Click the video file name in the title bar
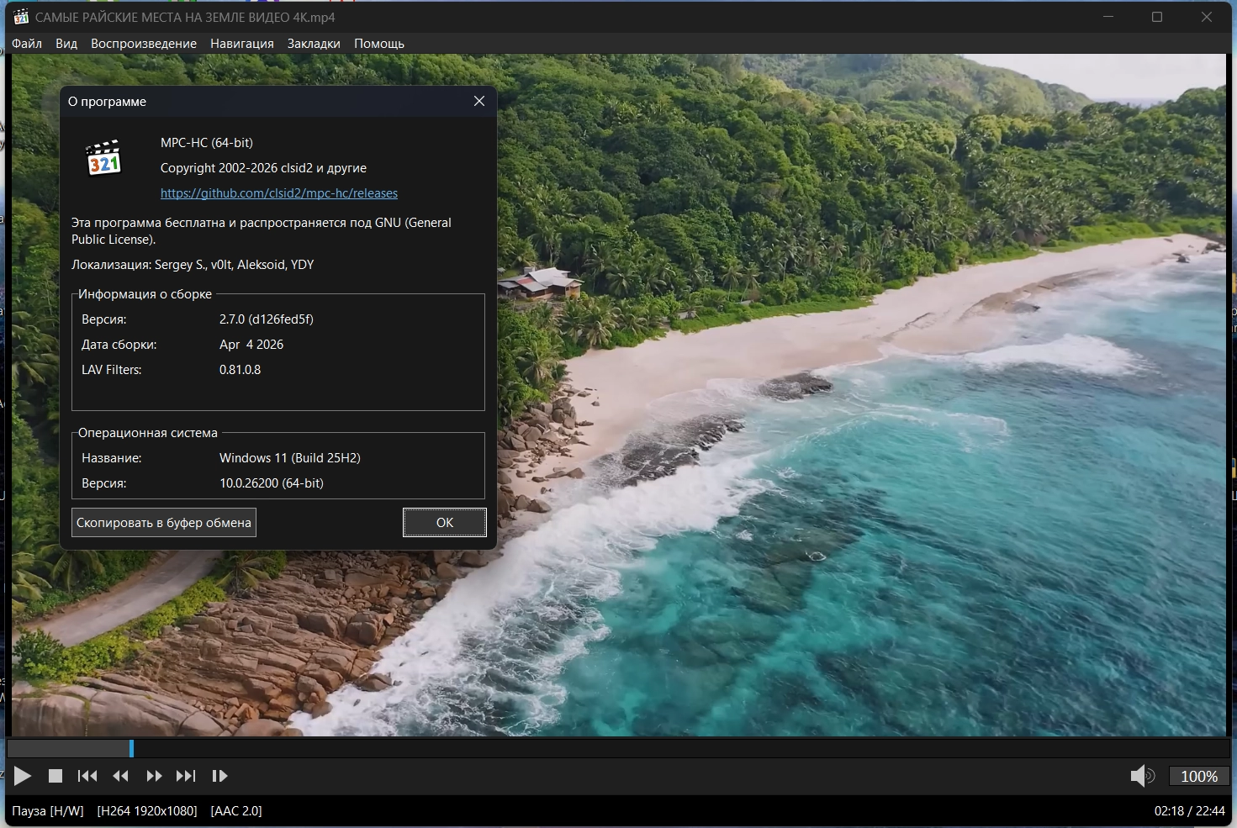 click(185, 17)
